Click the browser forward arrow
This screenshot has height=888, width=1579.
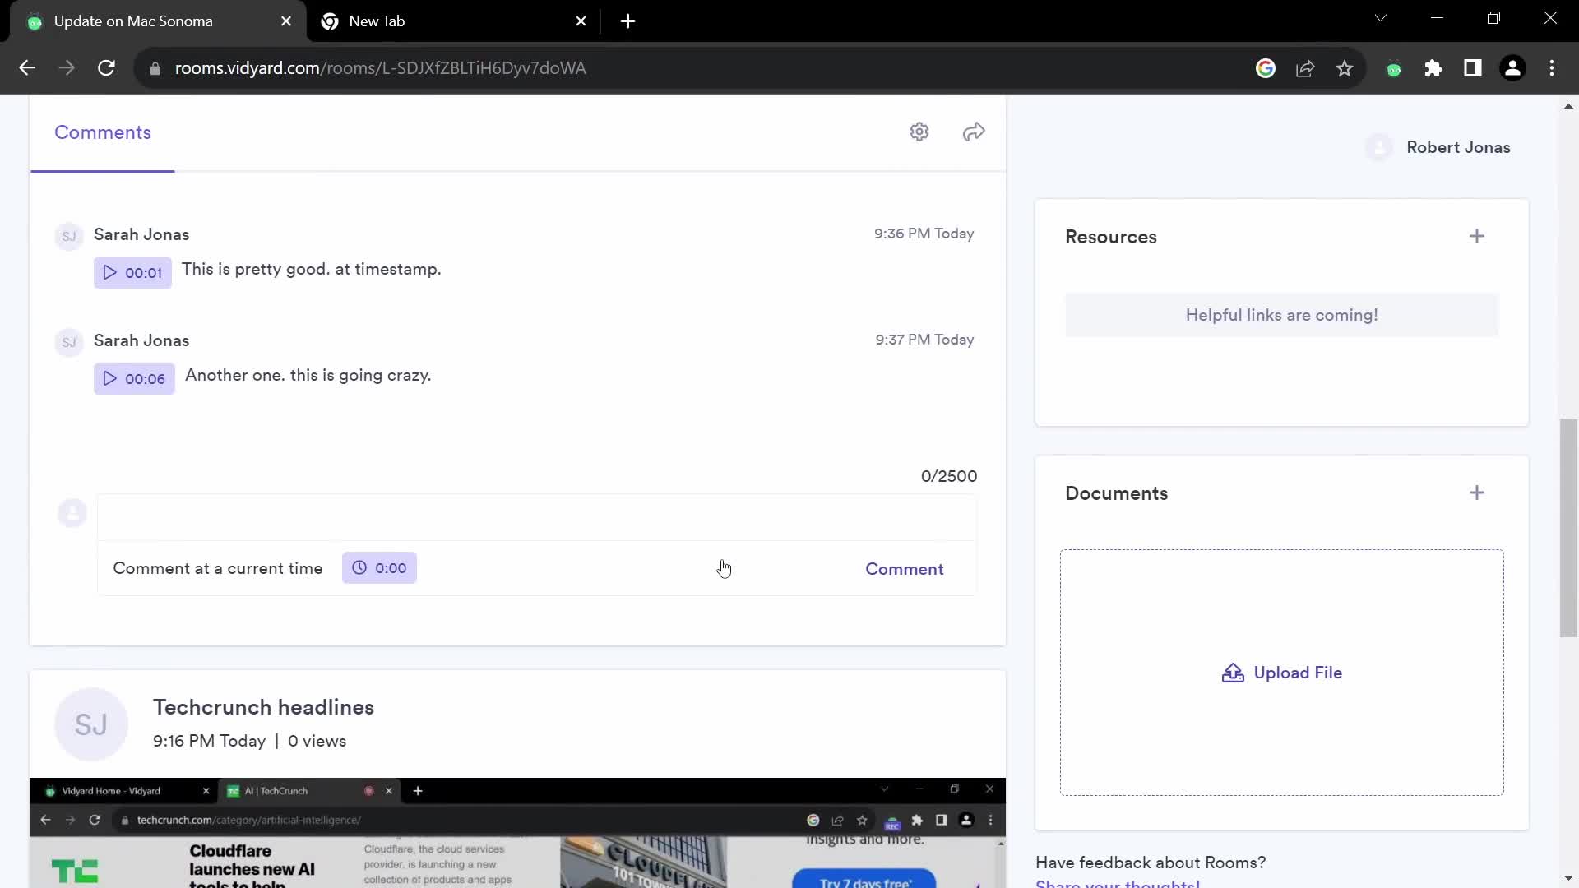click(x=67, y=68)
